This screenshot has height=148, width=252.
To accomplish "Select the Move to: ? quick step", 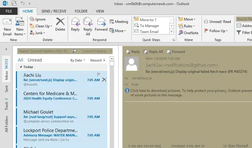I will 152,20.
